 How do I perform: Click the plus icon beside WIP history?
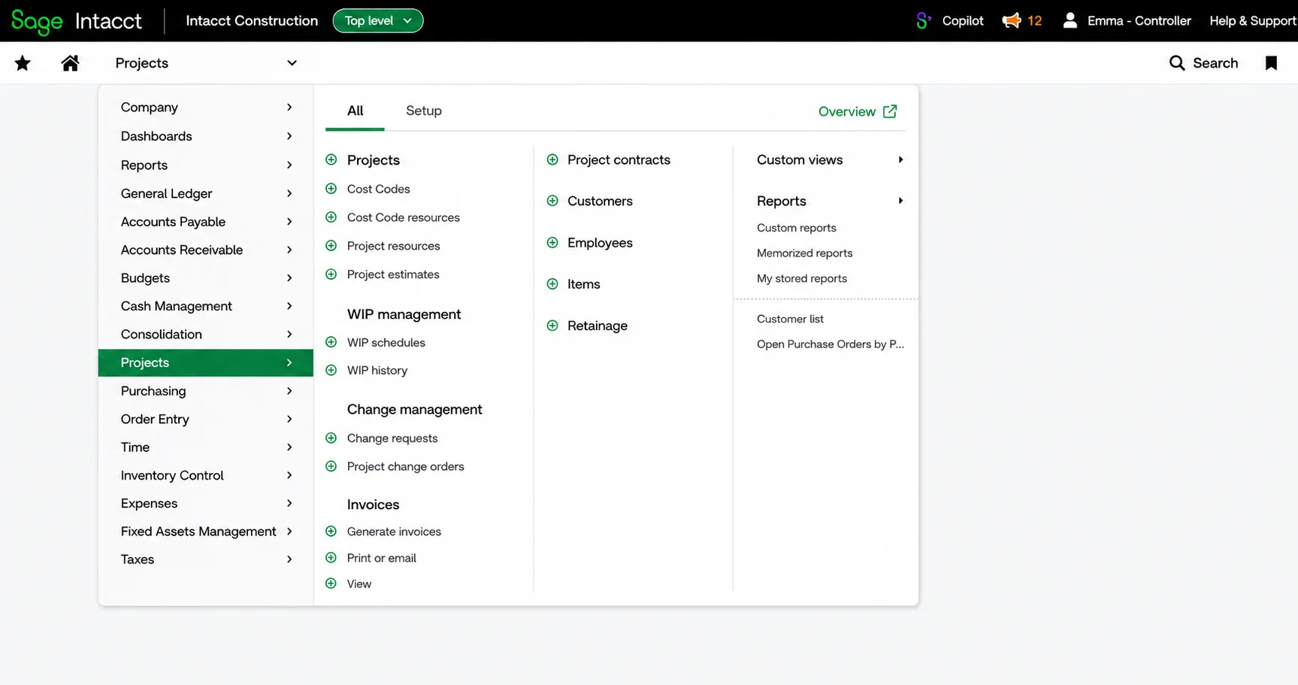(x=331, y=370)
